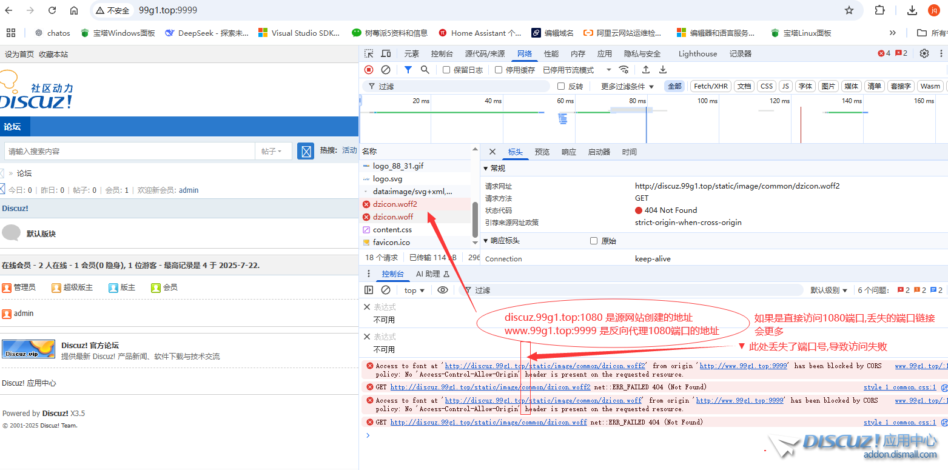This screenshot has width=948, height=470.
Task: Click the 收藏本站 link
Action: 53,54
